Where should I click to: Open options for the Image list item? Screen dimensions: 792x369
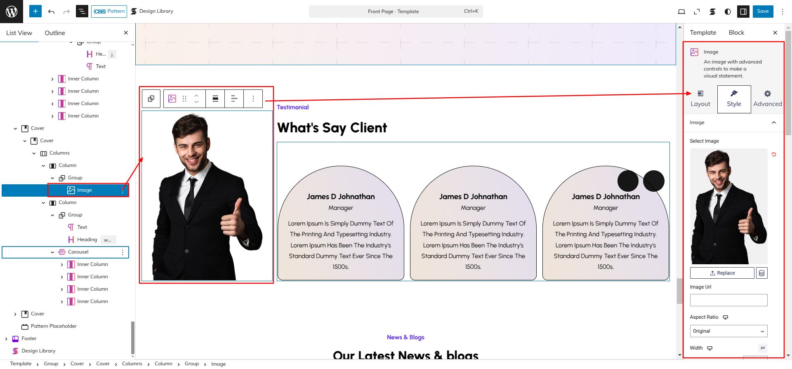pyautogui.click(x=123, y=190)
